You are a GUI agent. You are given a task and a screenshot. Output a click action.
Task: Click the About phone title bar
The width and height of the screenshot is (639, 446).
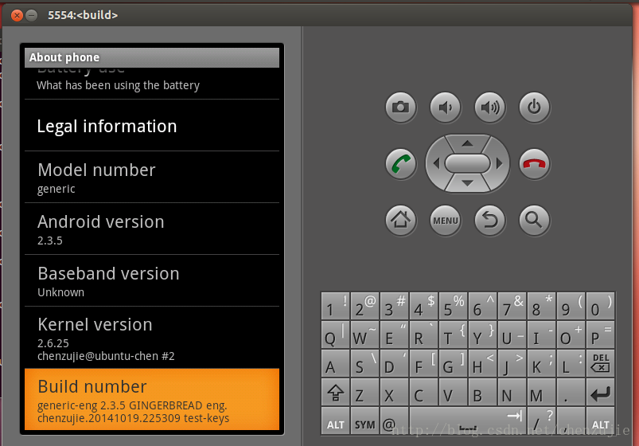[x=152, y=57]
